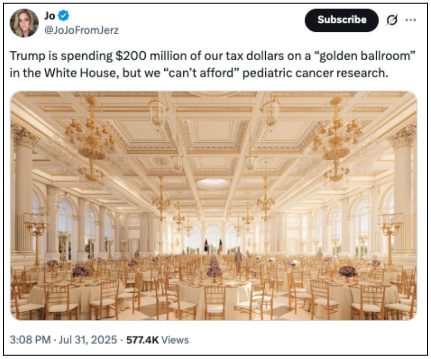Open the @JoJoFromJerz handle link
This screenshot has width=431, height=359.
(82, 30)
